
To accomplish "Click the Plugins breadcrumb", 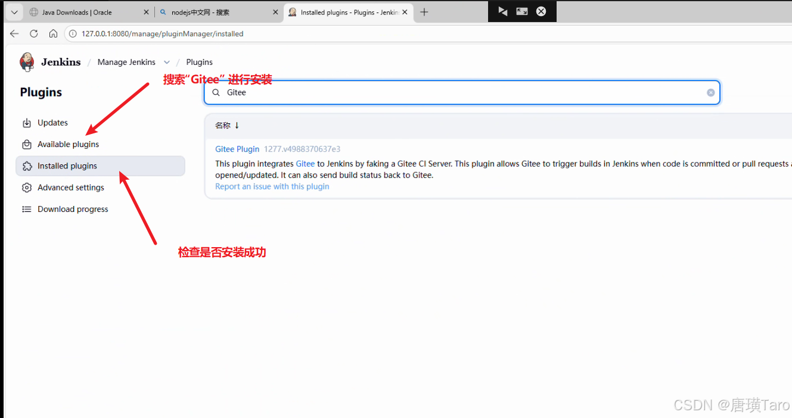I will tap(199, 62).
